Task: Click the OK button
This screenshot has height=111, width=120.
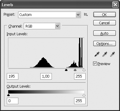Action: pyautogui.click(x=105, y=15)
